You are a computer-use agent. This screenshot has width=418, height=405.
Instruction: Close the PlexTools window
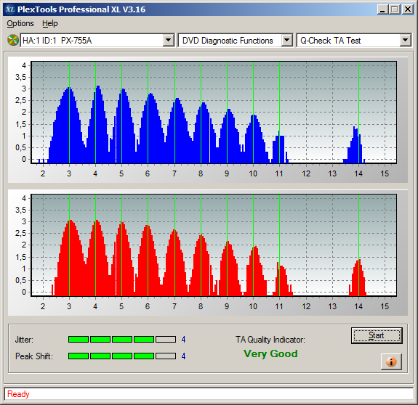pos(408,9)
